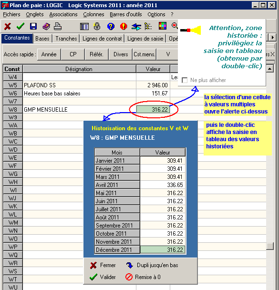Tick the Ne plus afficher checkbox

(185, 80)
